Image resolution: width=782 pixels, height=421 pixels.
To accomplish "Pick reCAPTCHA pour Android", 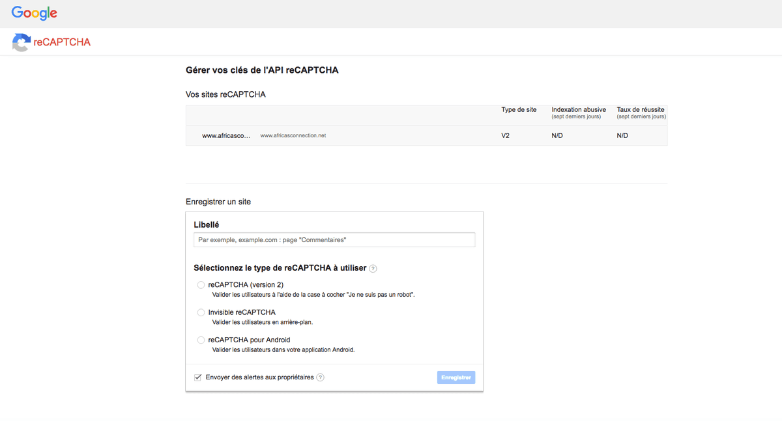I will tap(201, 339).
